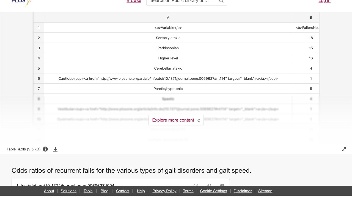Image resolution: width=352 pixels, height=198 pixels.
Task: Click the <b>Variable</b> header cell
Action: point(168,28)
